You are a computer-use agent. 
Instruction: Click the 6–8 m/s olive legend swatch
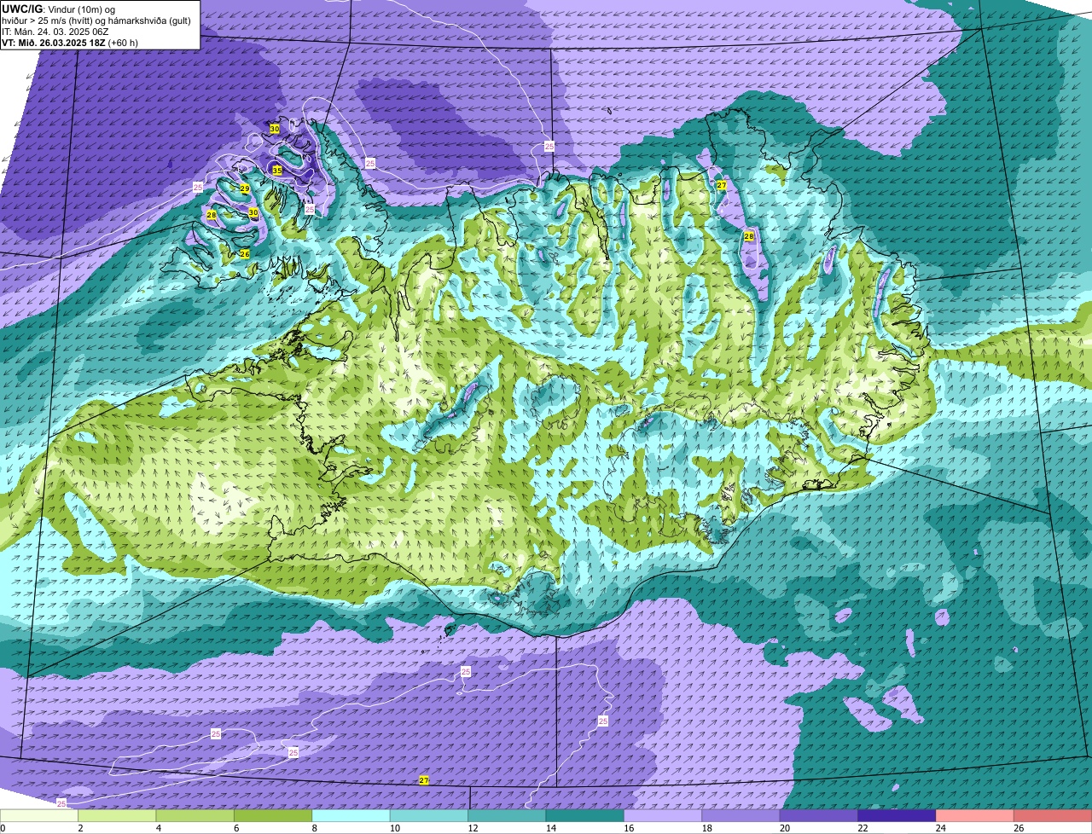point(273,815)
